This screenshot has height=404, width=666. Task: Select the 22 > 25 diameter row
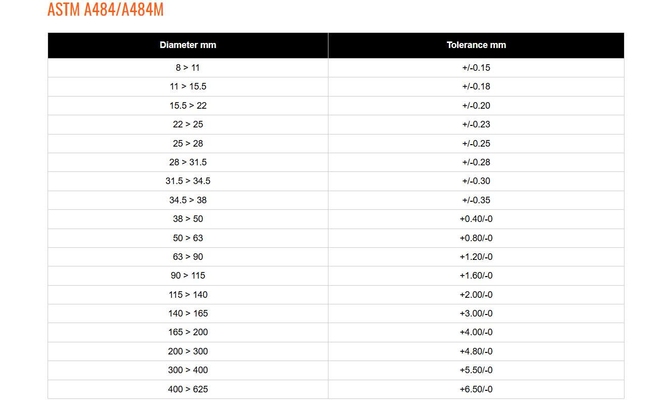point(336,124)
